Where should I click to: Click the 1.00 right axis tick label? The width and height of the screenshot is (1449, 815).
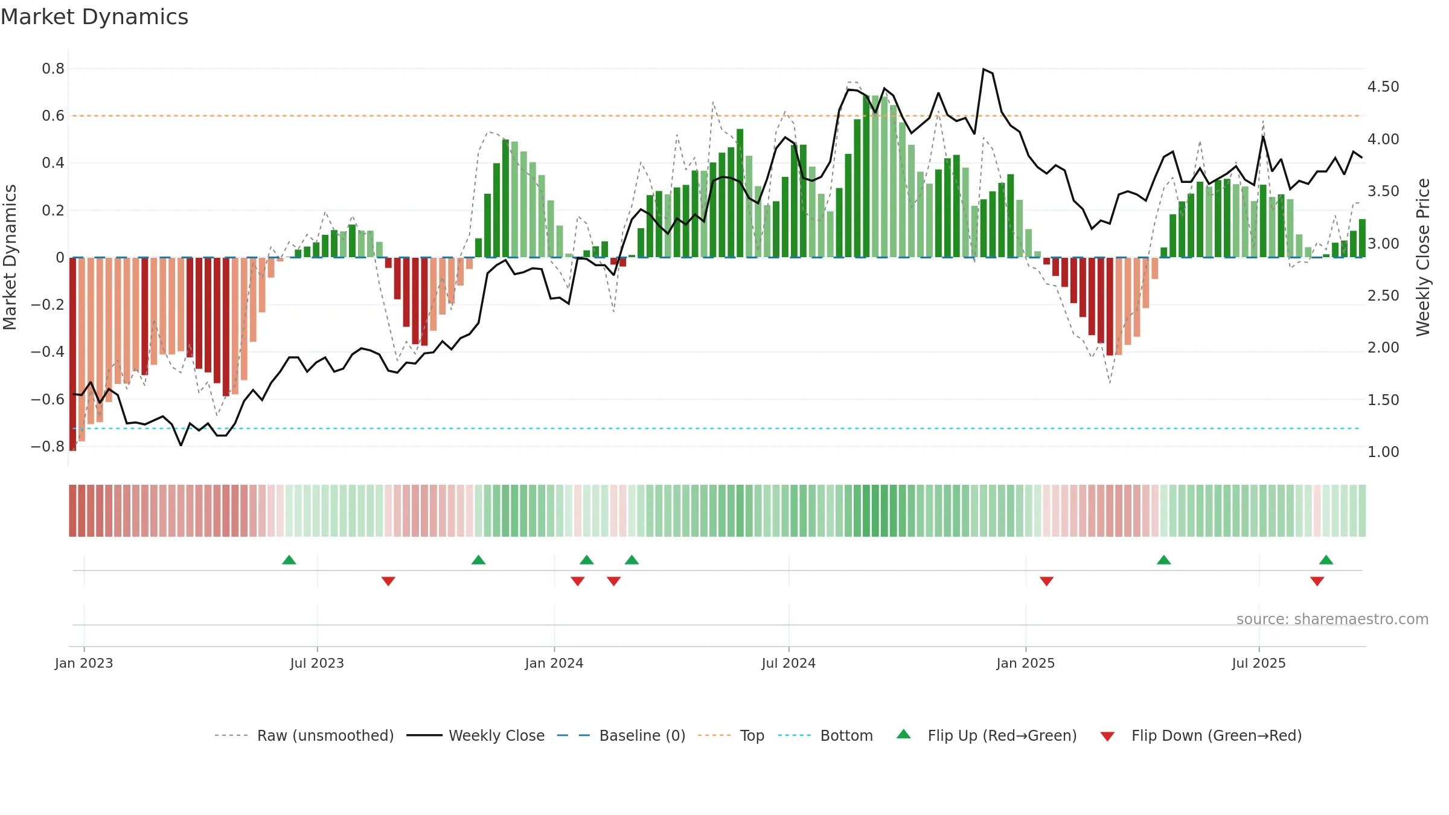(x=1383, y=452)
